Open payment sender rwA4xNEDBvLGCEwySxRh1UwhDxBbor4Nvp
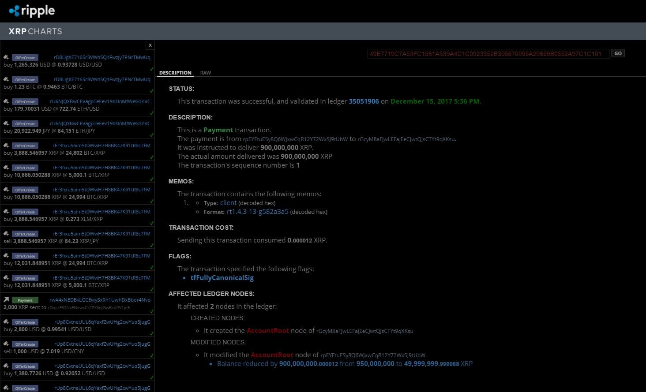Viewport: 646px width, 392px height. coord(100,300)
